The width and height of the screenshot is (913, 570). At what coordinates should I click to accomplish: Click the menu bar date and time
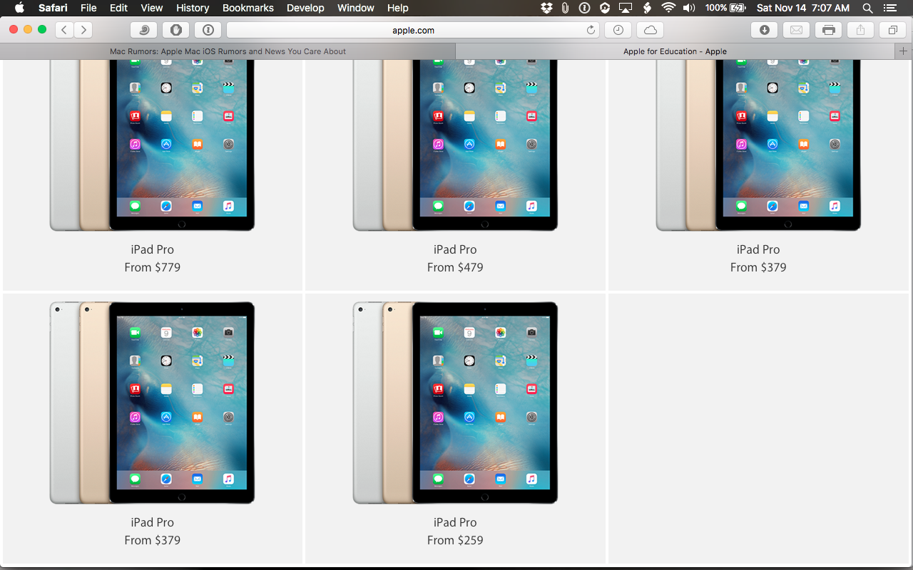(803, 8)
